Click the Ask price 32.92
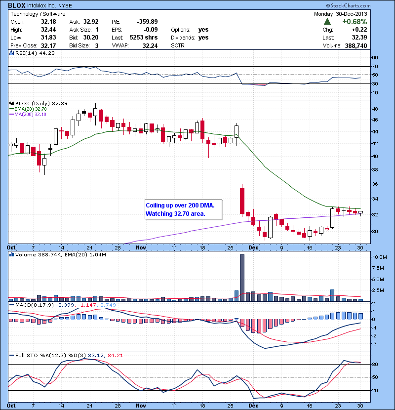395x410 pixels. (x=91, y=22)
